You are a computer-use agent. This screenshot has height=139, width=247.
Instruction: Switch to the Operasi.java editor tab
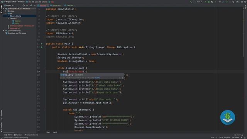56,5
